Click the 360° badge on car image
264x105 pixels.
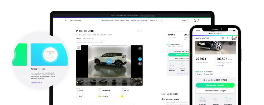pyautogui.click(x=109, y=61)
